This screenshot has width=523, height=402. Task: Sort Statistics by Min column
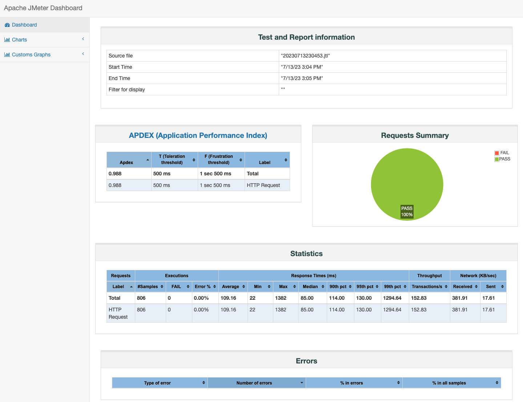click(260, 287)
